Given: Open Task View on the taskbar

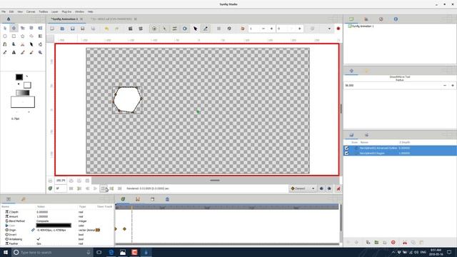Looking at the screenshot, I should click(x=99, y=252).
